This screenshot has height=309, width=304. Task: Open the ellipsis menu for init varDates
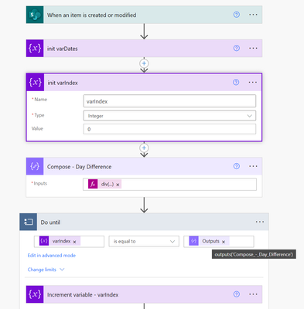253,48
